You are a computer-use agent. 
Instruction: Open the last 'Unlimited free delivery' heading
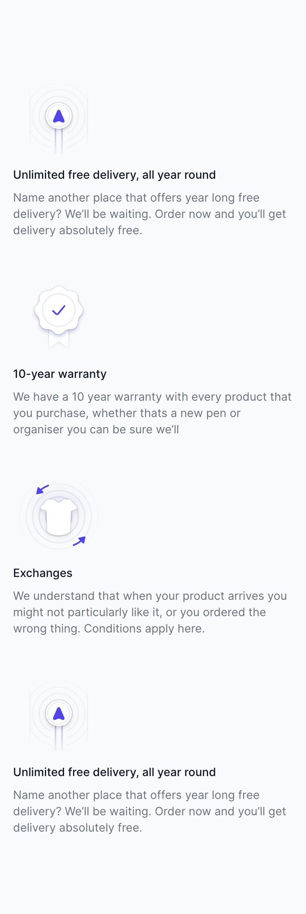[x=114, y=772]
